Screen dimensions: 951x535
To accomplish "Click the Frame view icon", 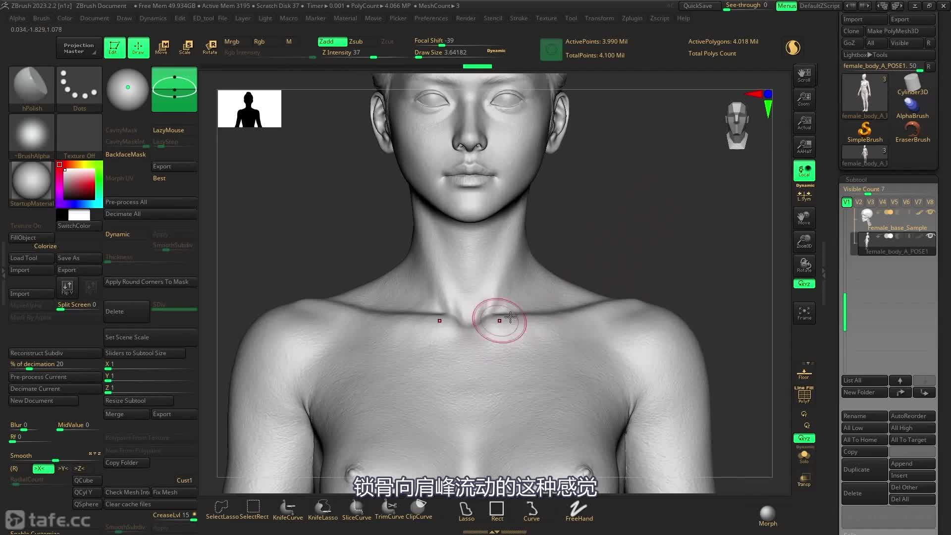I will coord(804,313).
